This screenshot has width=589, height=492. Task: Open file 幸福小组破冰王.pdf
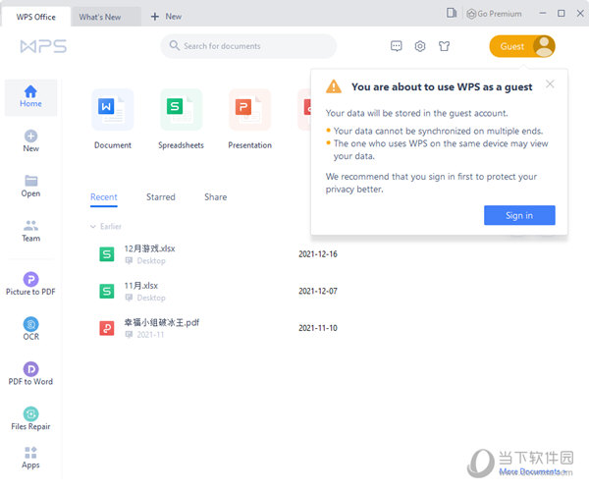pos(162,322)
